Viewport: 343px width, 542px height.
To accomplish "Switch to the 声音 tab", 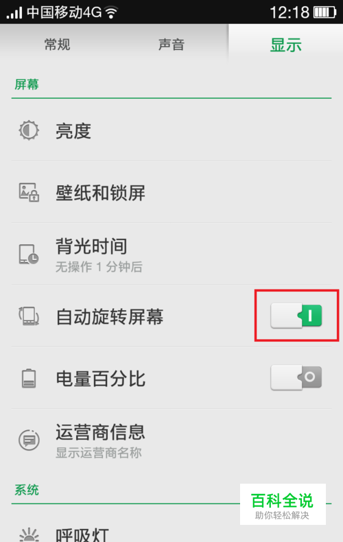I will [171, 45].
